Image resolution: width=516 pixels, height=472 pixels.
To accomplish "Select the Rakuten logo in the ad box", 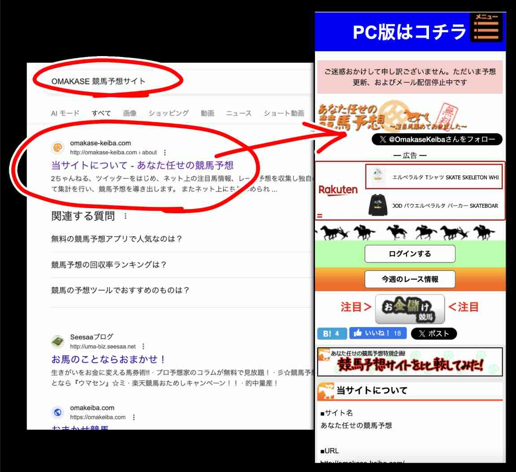I will pyautogui.click(x=338, y=190).
